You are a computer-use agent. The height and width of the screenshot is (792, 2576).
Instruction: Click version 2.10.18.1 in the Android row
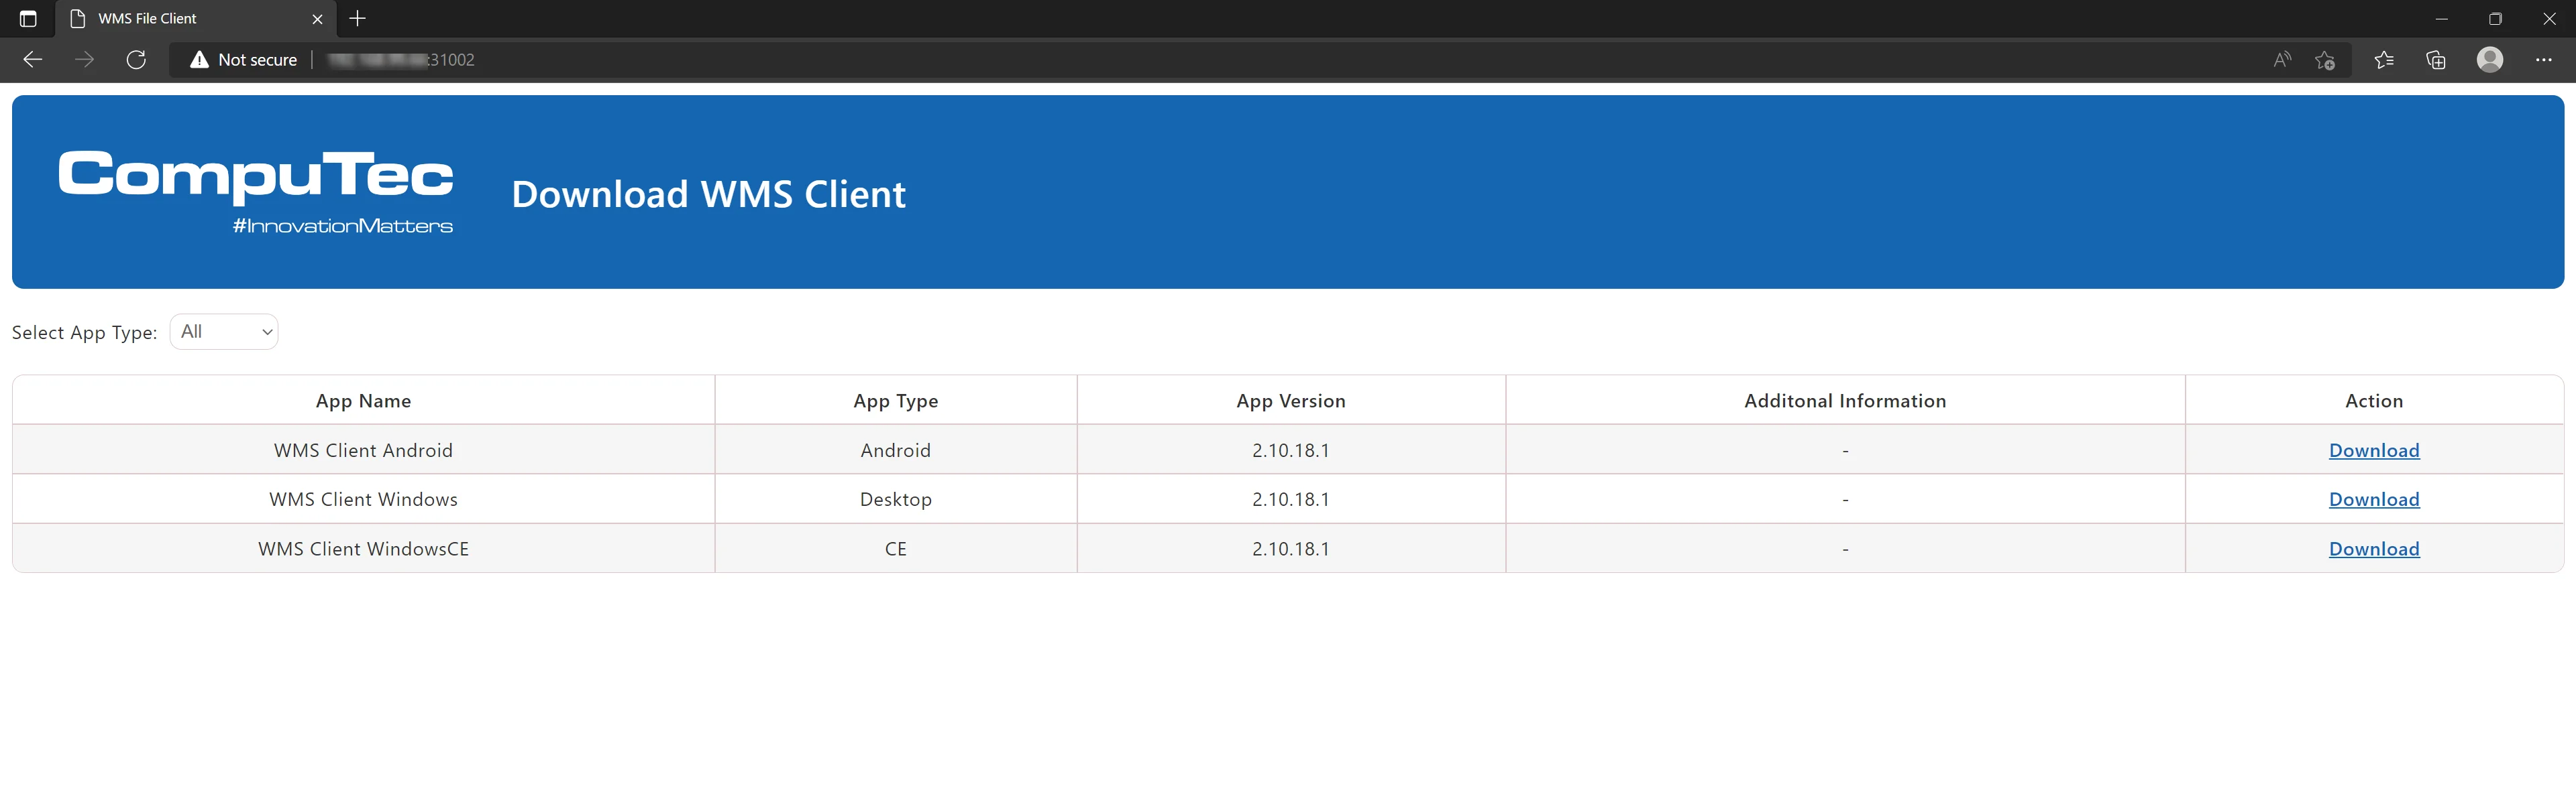point(1291,450)
